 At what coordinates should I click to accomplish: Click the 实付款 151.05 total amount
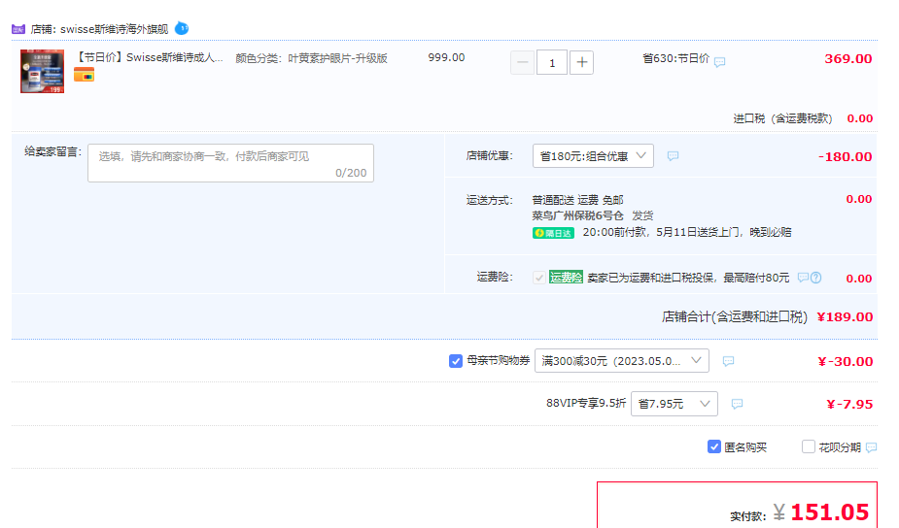click(830, 511)
